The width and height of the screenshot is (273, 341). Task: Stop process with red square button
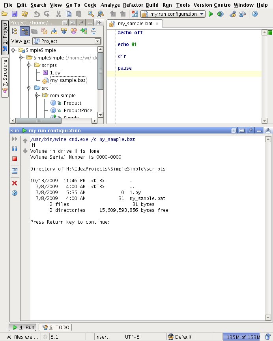tap(15, 159)
